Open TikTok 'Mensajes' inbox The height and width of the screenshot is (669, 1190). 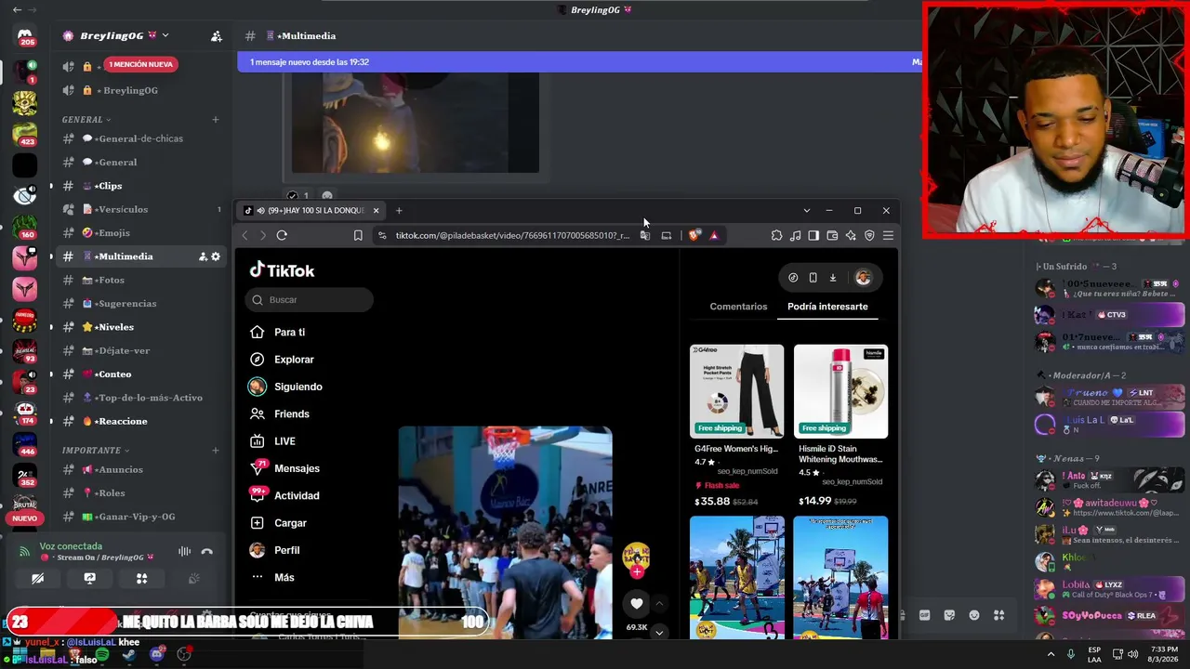pos(284,468)
